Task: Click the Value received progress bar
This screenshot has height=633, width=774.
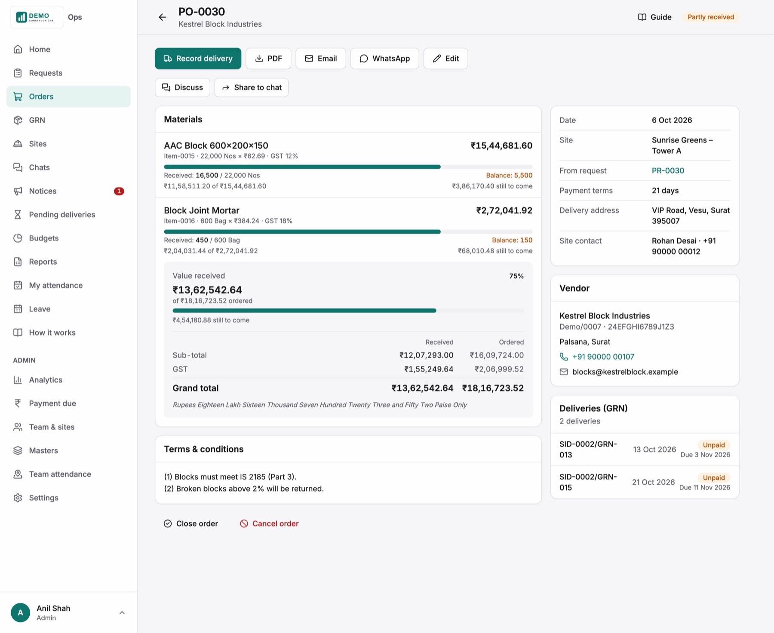Action: pos(348,310)
